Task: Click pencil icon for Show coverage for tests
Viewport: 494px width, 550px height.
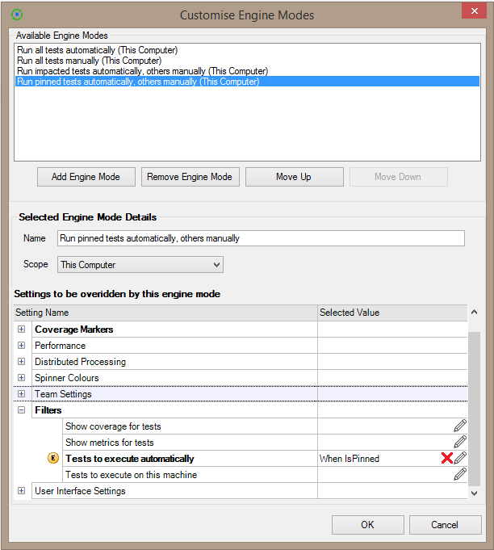Action: (459, 426)
